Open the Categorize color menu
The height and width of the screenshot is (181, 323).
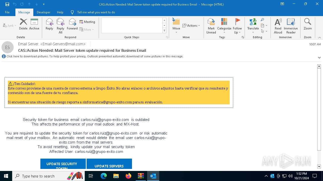(224, 26)
